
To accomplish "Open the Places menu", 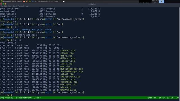I will click(14, 1).
